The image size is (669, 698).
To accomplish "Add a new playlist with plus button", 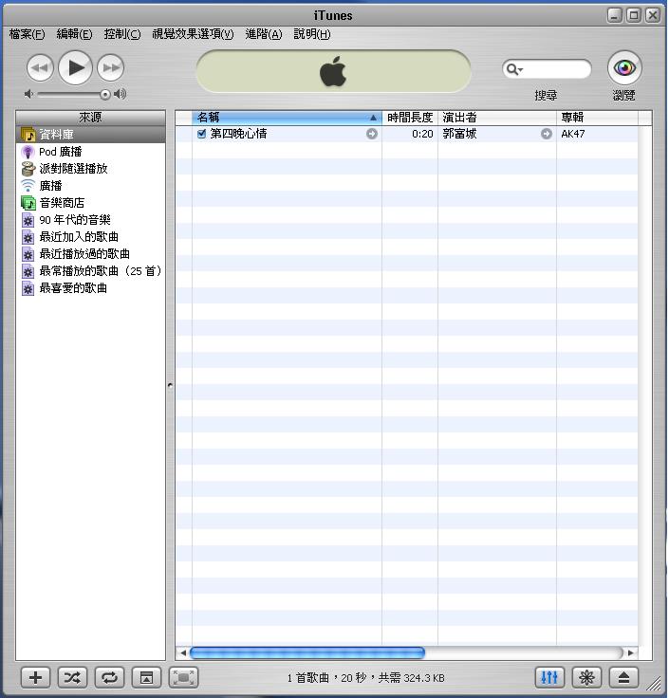I will [x=35, y=677].
